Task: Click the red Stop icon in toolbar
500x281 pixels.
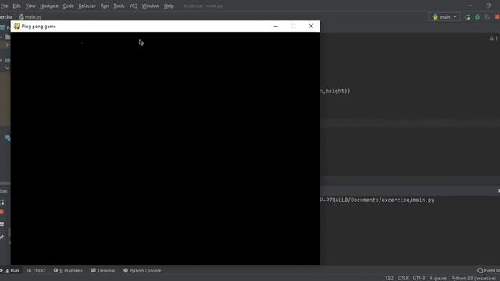Action: 497,17
